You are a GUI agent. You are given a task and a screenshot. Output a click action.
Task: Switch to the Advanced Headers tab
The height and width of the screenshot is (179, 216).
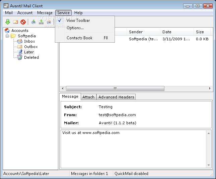[116, 97]
